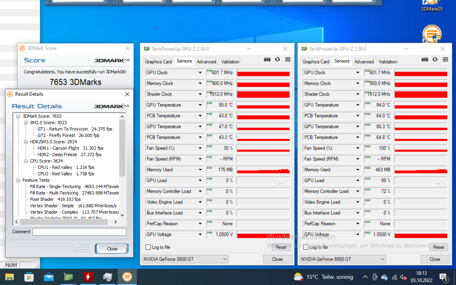Collapse 3DMark Score: 7653 tree node
Screen dimensions: 456x285
pyautogui.click(x=18, y=116)
